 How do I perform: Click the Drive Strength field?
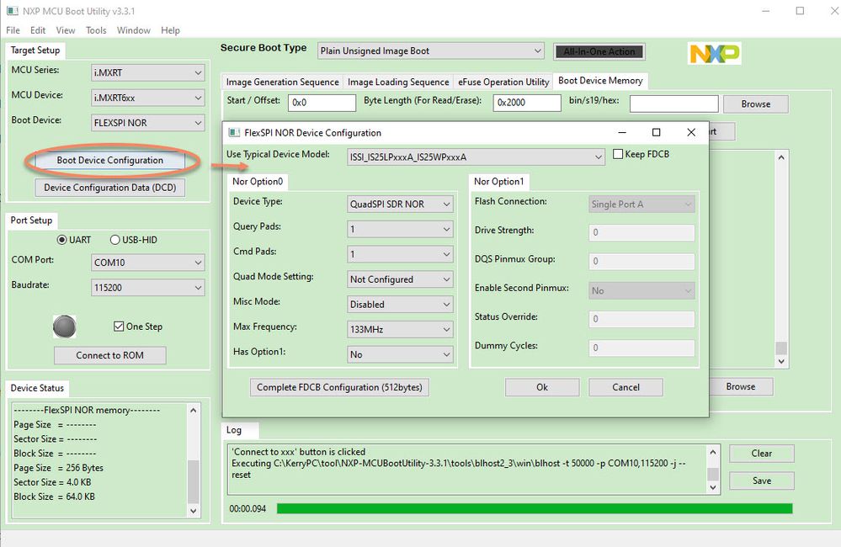coord(641,232)
